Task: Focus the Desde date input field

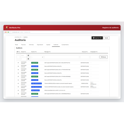Action: tap(24, 56)
